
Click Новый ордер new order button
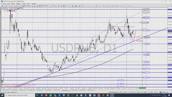[26, 6]
